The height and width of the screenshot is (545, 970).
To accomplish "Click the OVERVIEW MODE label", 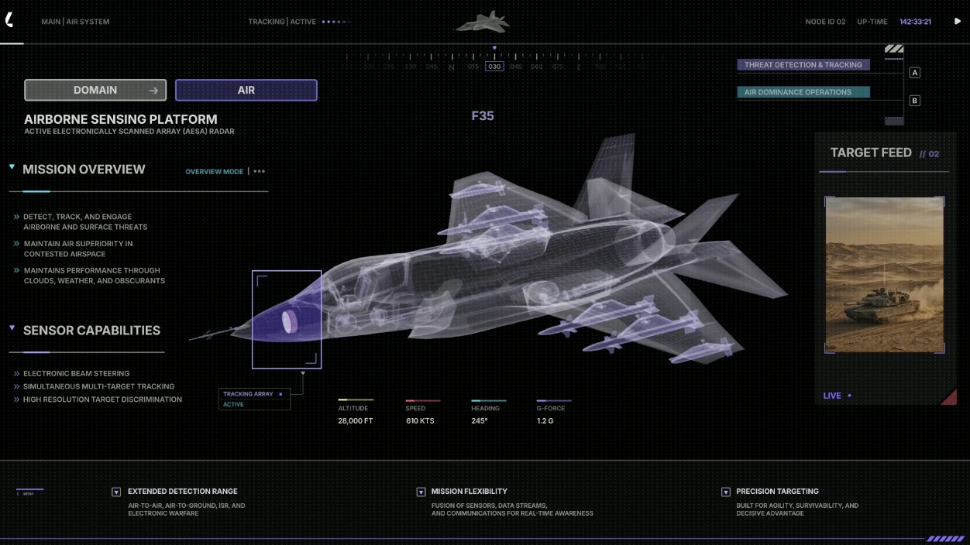I will 214,171.
